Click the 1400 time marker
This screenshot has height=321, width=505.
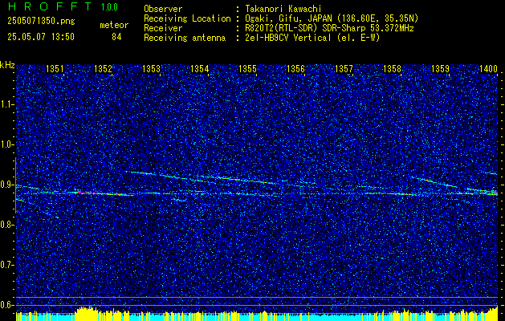point(489,68)
